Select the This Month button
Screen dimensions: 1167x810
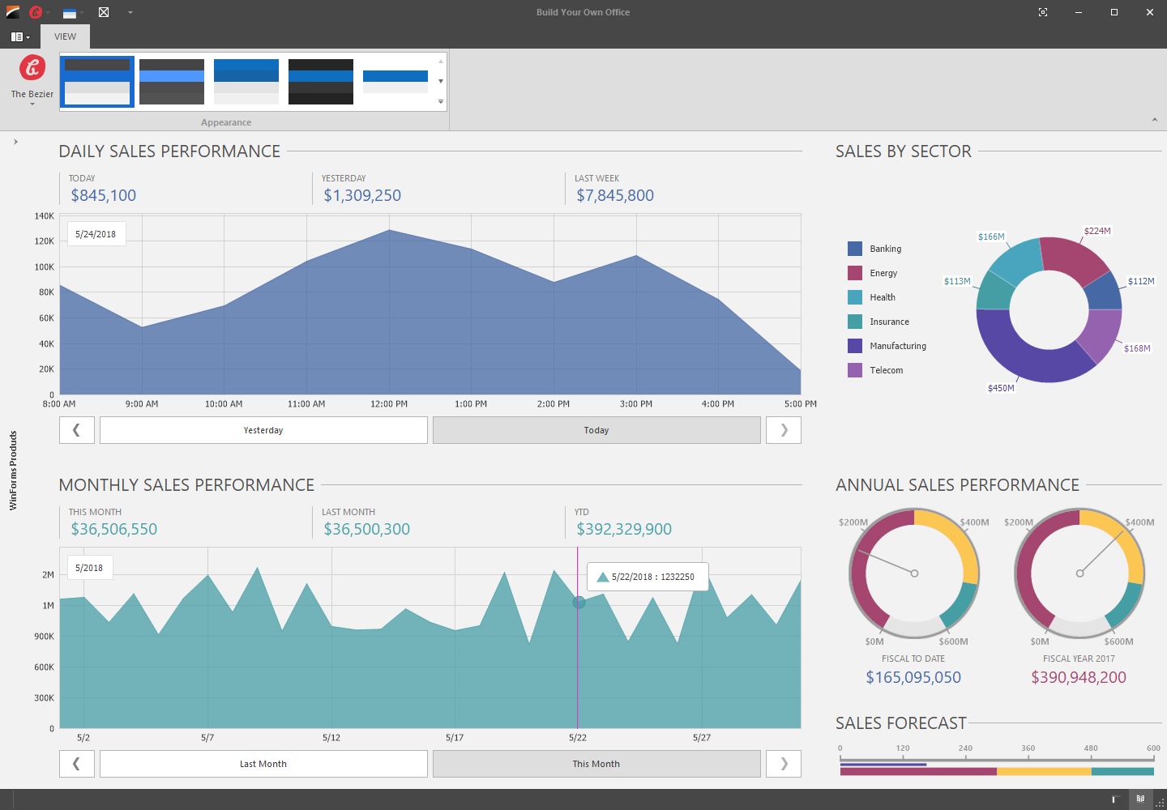(596, 764)
